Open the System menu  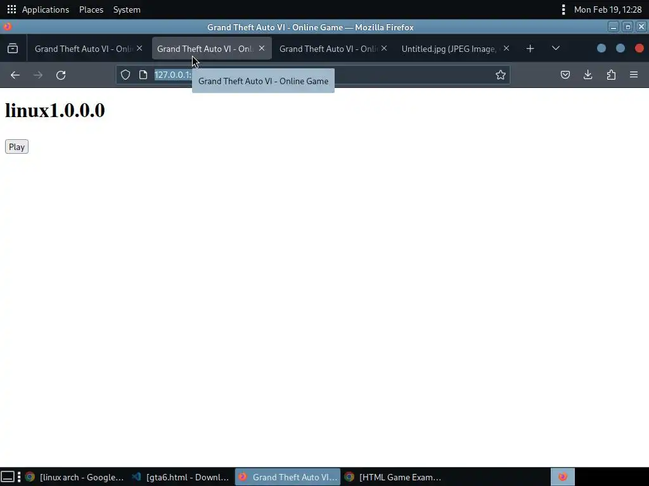pos(127,9)
